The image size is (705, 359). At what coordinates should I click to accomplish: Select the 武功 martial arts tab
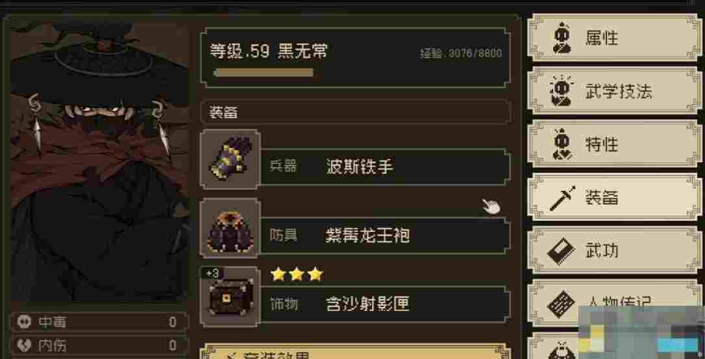[614, 251]
